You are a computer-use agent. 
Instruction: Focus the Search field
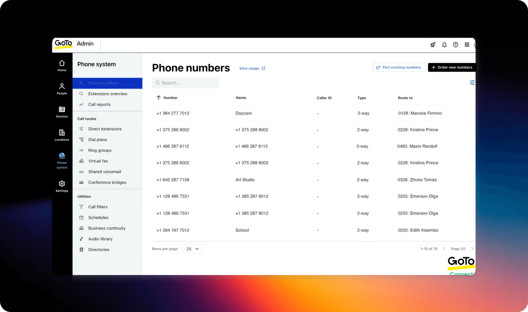click(185, 83)
